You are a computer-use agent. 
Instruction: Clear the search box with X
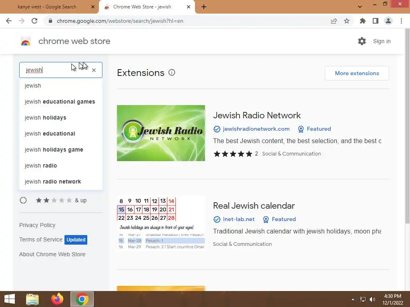click(94, 70)
